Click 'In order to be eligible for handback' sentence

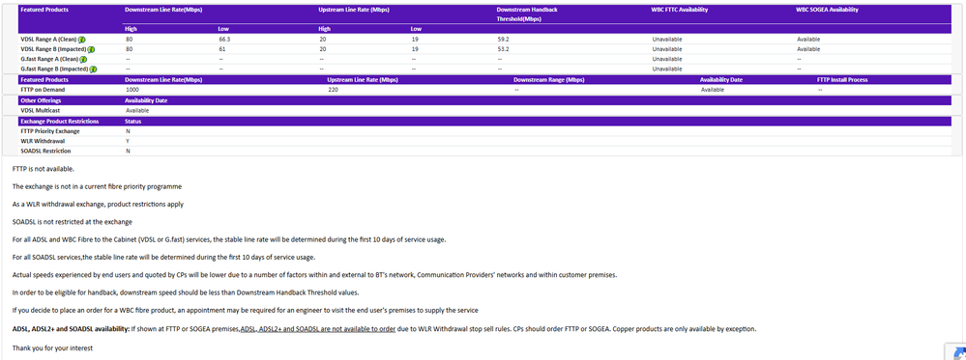186,292
